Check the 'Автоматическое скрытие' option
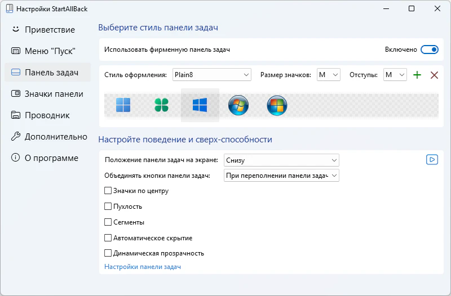 tap(108, 238)
